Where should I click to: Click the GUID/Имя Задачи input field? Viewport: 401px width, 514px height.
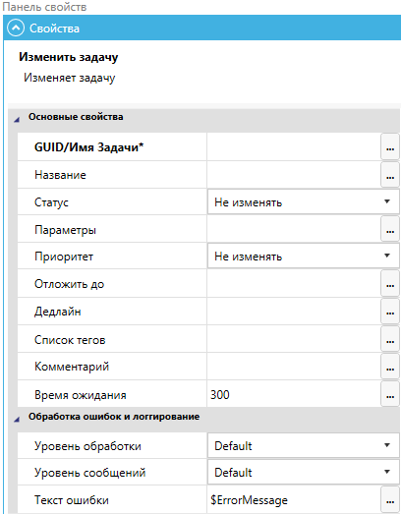pos(294,146)
